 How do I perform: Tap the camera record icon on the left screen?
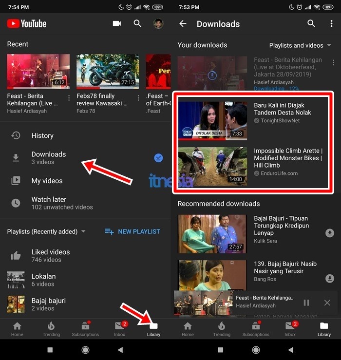click(x=116, y=23)
